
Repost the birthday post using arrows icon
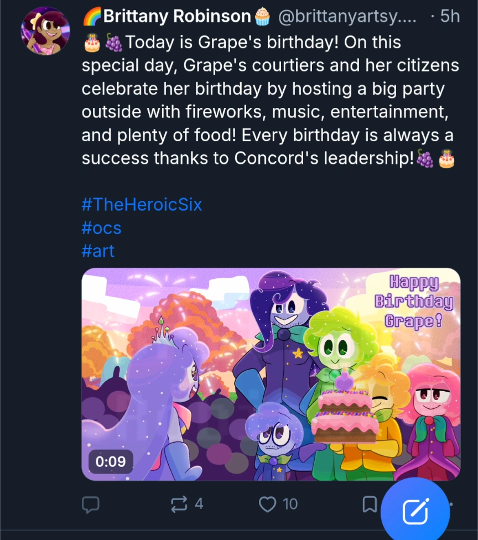click(179, 504)
